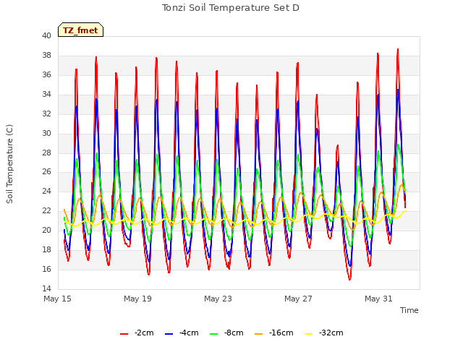The height and width of the screenshot is (347, 463).
Task: Select the -16cm legend label
Action: pos(281,333)
